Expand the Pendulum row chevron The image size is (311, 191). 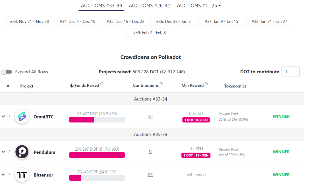[3, 152]
